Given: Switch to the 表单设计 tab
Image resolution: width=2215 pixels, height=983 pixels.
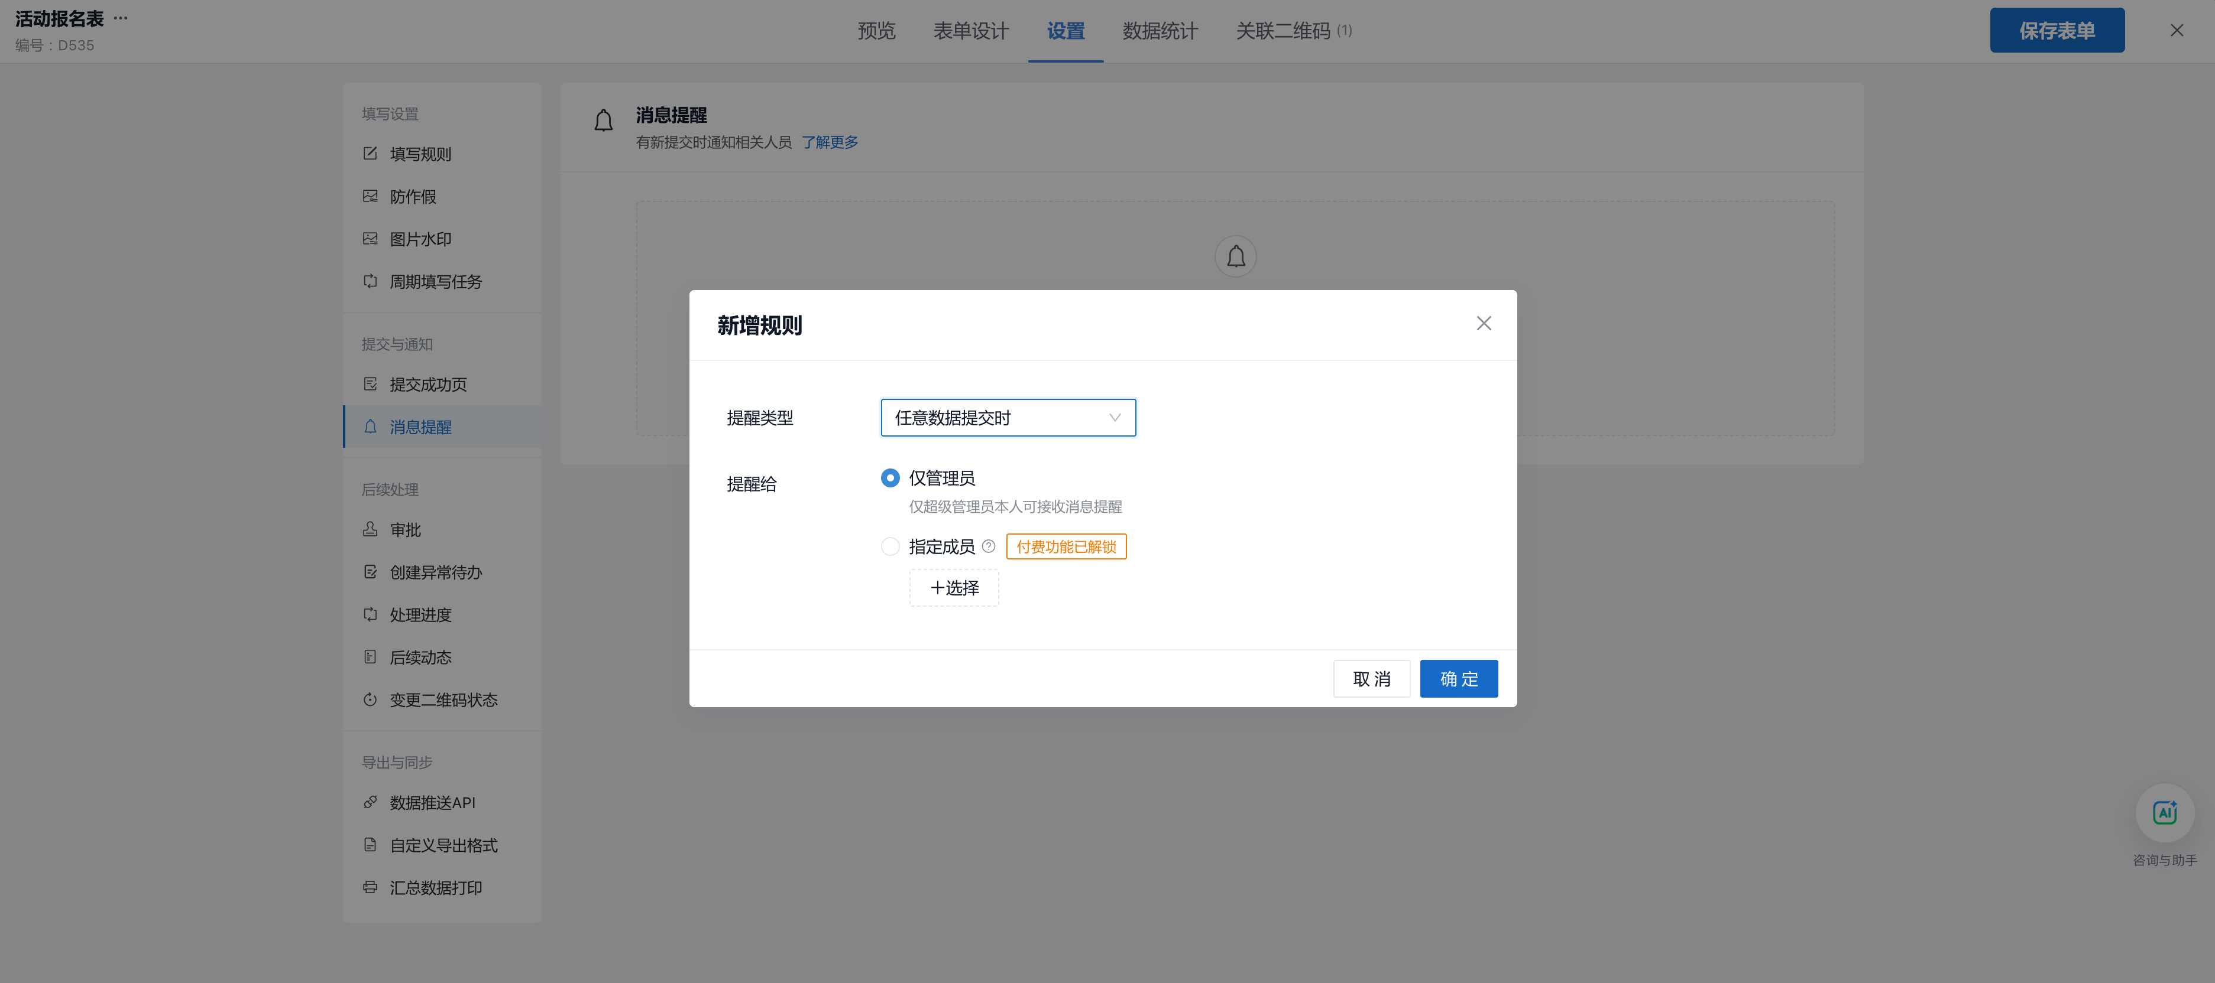Looking at the screenshot, I should click(971, 31).
